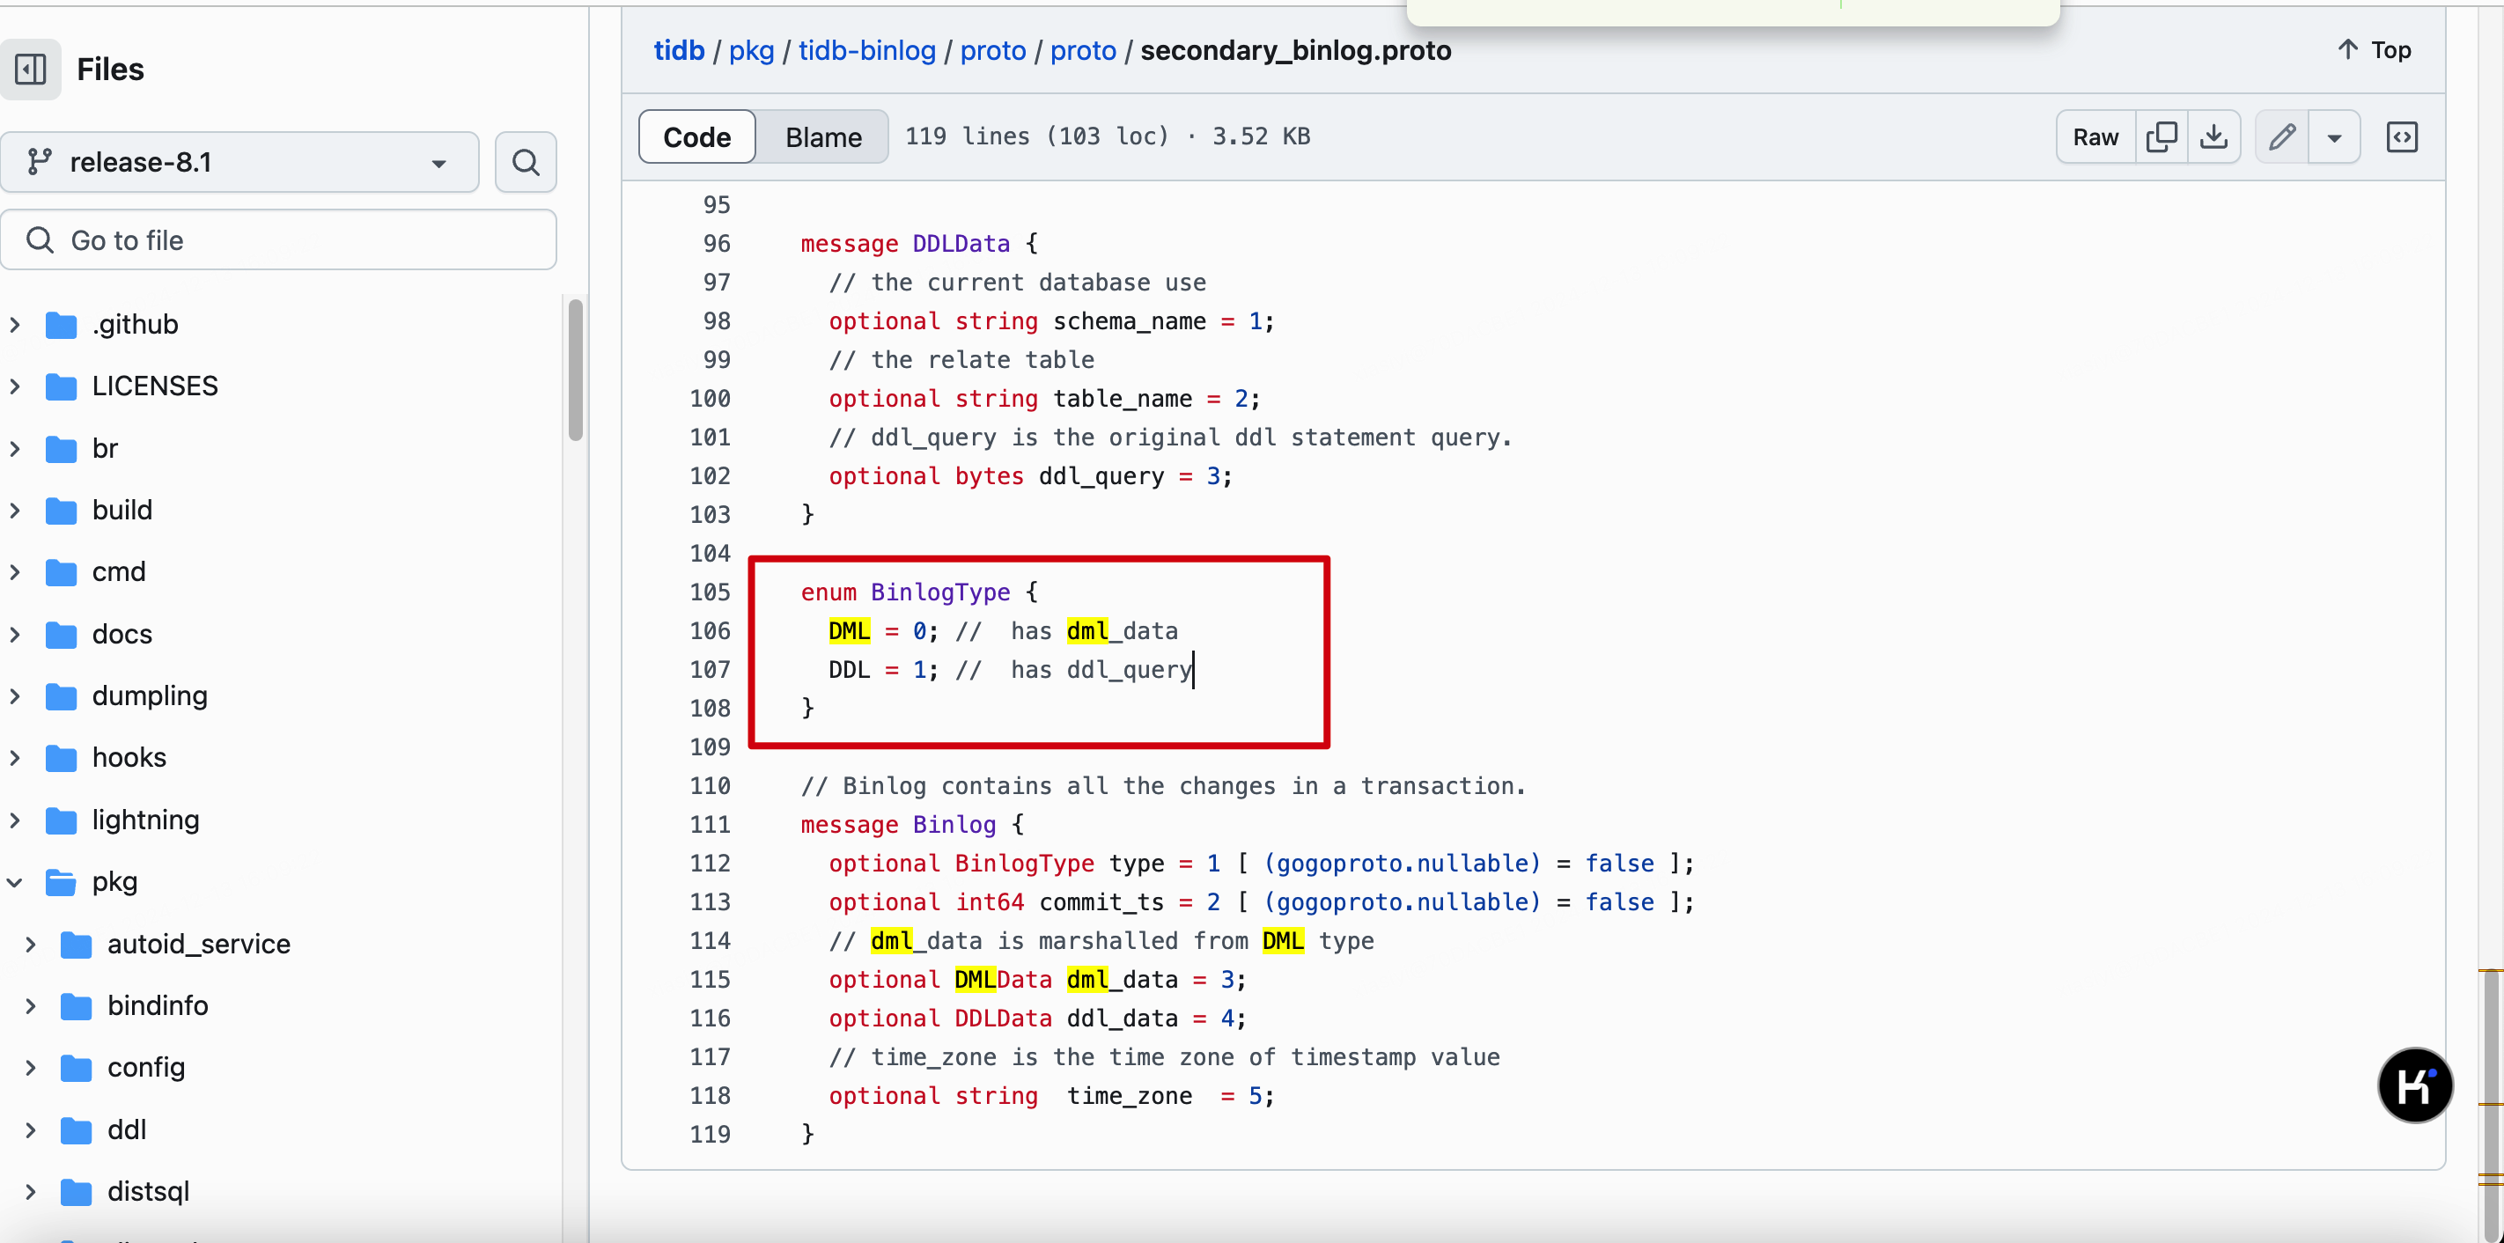Copy raw file contents icon
Viewport: 2504px width, 1243px height.
[2161, 137]
